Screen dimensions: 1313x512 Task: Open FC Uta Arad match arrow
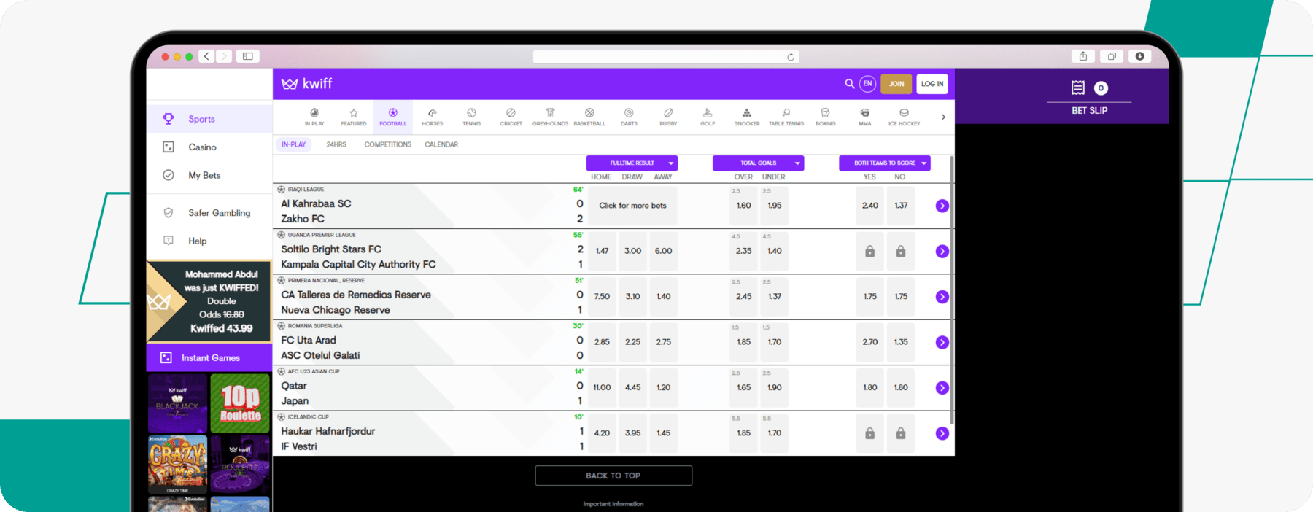point(942,342)
